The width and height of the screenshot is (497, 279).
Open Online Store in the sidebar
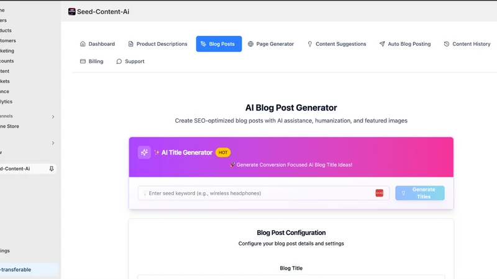click(9, 126)
